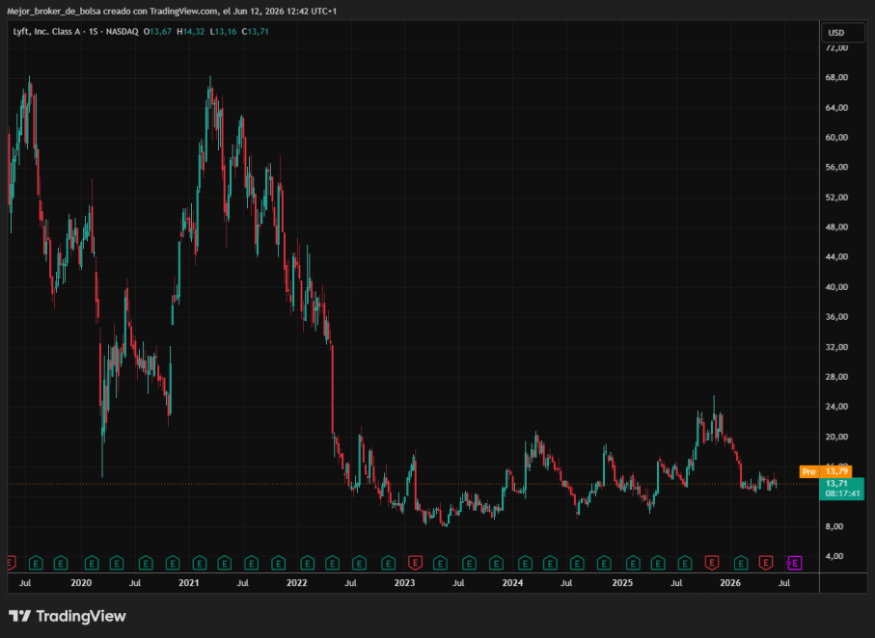Open the November 2020 earnings marker

[173, 563]
